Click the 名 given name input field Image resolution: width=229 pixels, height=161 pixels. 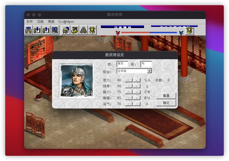[146, 64]
